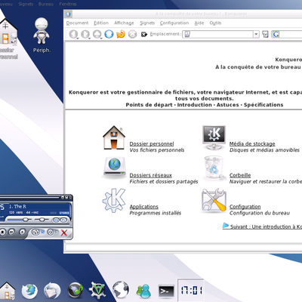Viewport: 302px width, 302px height.
Task: Open the Édition menu
Action: coord(101,23)
